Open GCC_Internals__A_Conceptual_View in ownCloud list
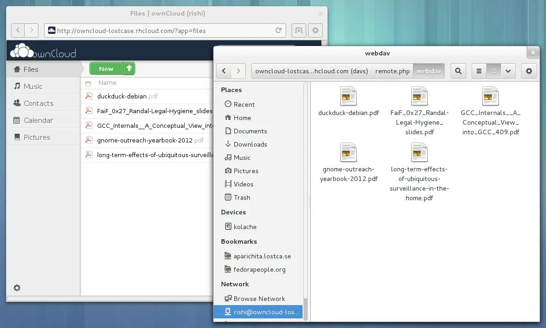 tap(154, 126)
